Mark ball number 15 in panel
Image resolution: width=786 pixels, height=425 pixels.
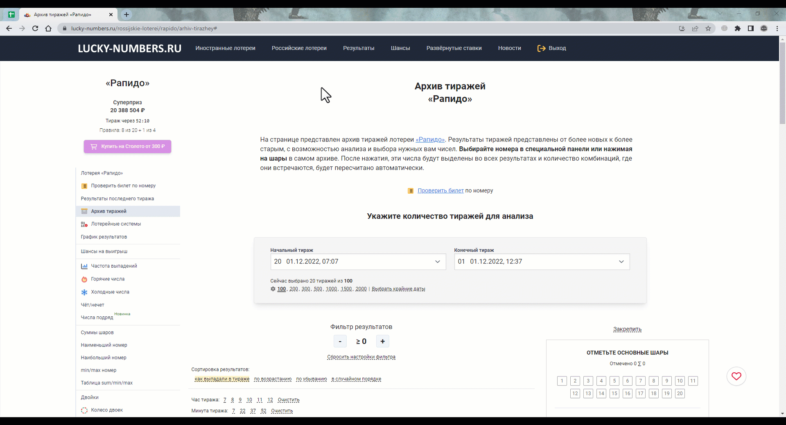pyautogui.click(x=614, y=394)
